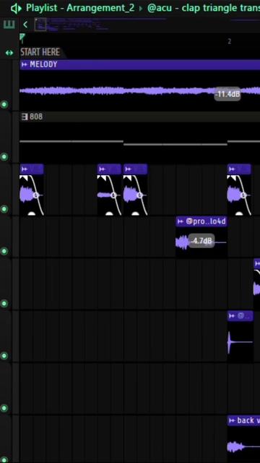Select the @acu clap triangle title item
This screenshot has width=260, height=463.
pos(204,8)
